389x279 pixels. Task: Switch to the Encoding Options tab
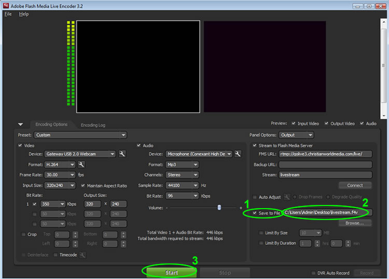pyautogui.click(x=51, y=124)
